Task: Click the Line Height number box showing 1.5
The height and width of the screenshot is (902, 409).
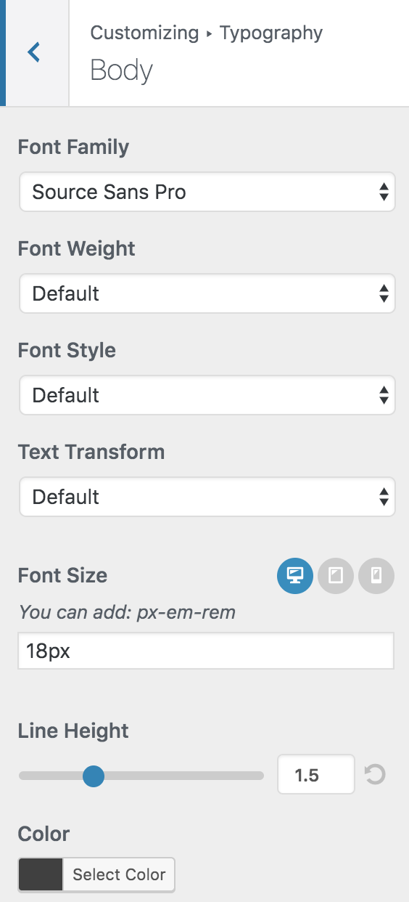Action: pos(316,775)
